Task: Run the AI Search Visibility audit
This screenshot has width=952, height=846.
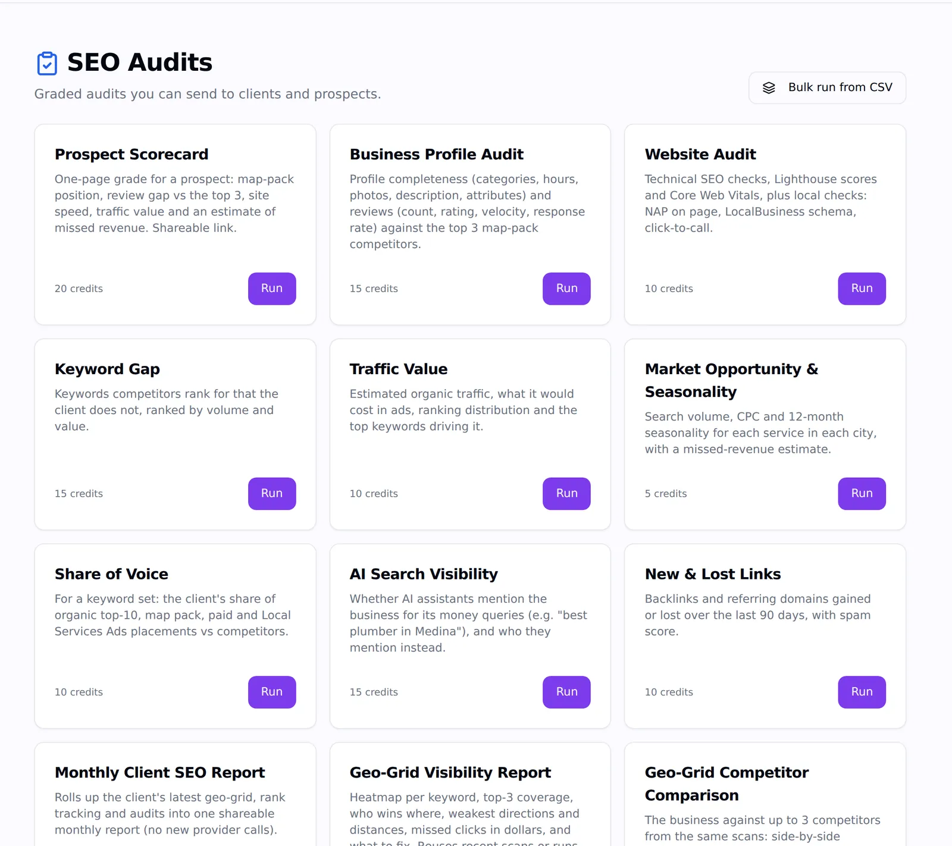Action: [x=566, y=692]
